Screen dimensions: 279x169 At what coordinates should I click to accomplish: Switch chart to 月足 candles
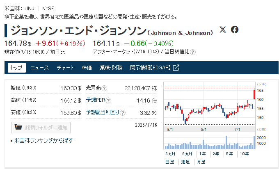pyautogui.click(x=201, y=162)
